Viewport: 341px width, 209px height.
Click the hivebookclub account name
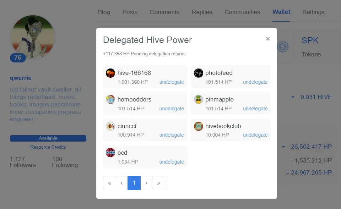coord(223,126)
